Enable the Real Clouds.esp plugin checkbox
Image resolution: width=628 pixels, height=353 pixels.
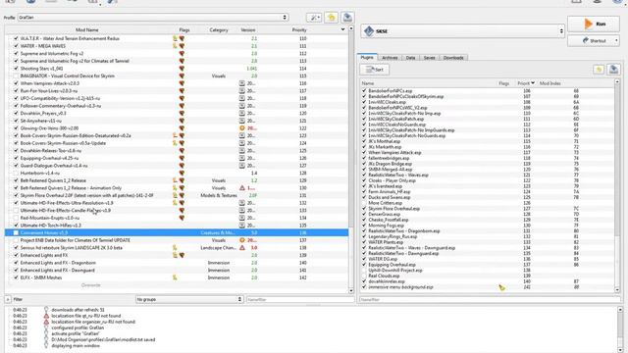(364, 276)
